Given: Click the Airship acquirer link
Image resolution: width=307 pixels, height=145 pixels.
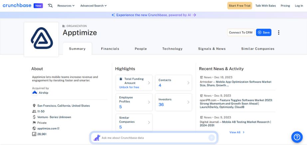Looking at the screenshot, I should click(43, 93).
